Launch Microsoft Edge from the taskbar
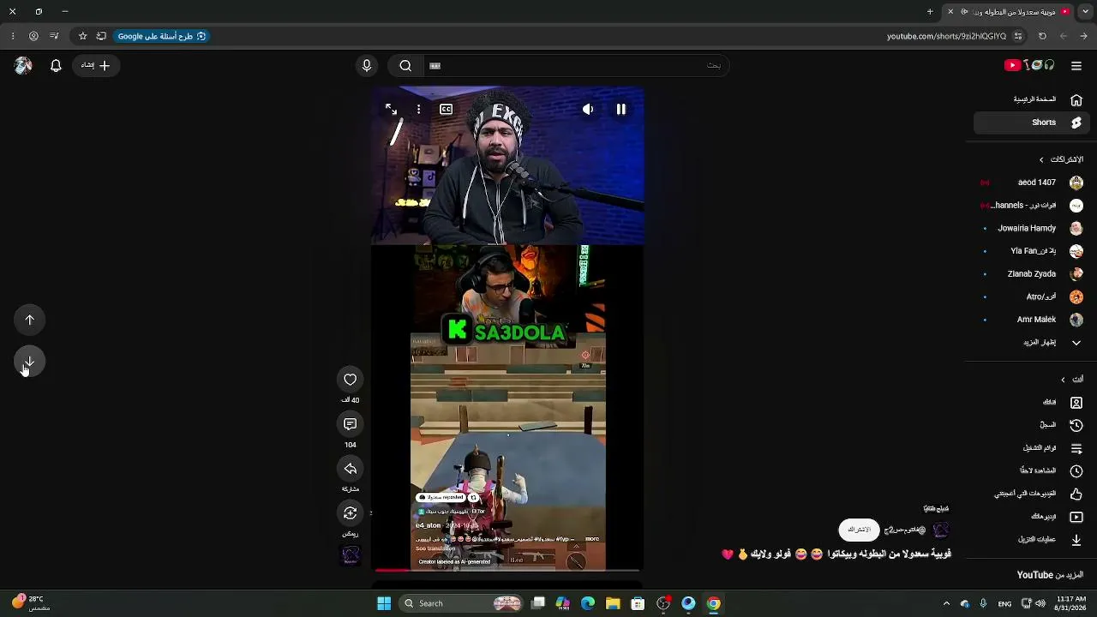The width and height of the screenshot is (1097, 617). tap(588, 603)
